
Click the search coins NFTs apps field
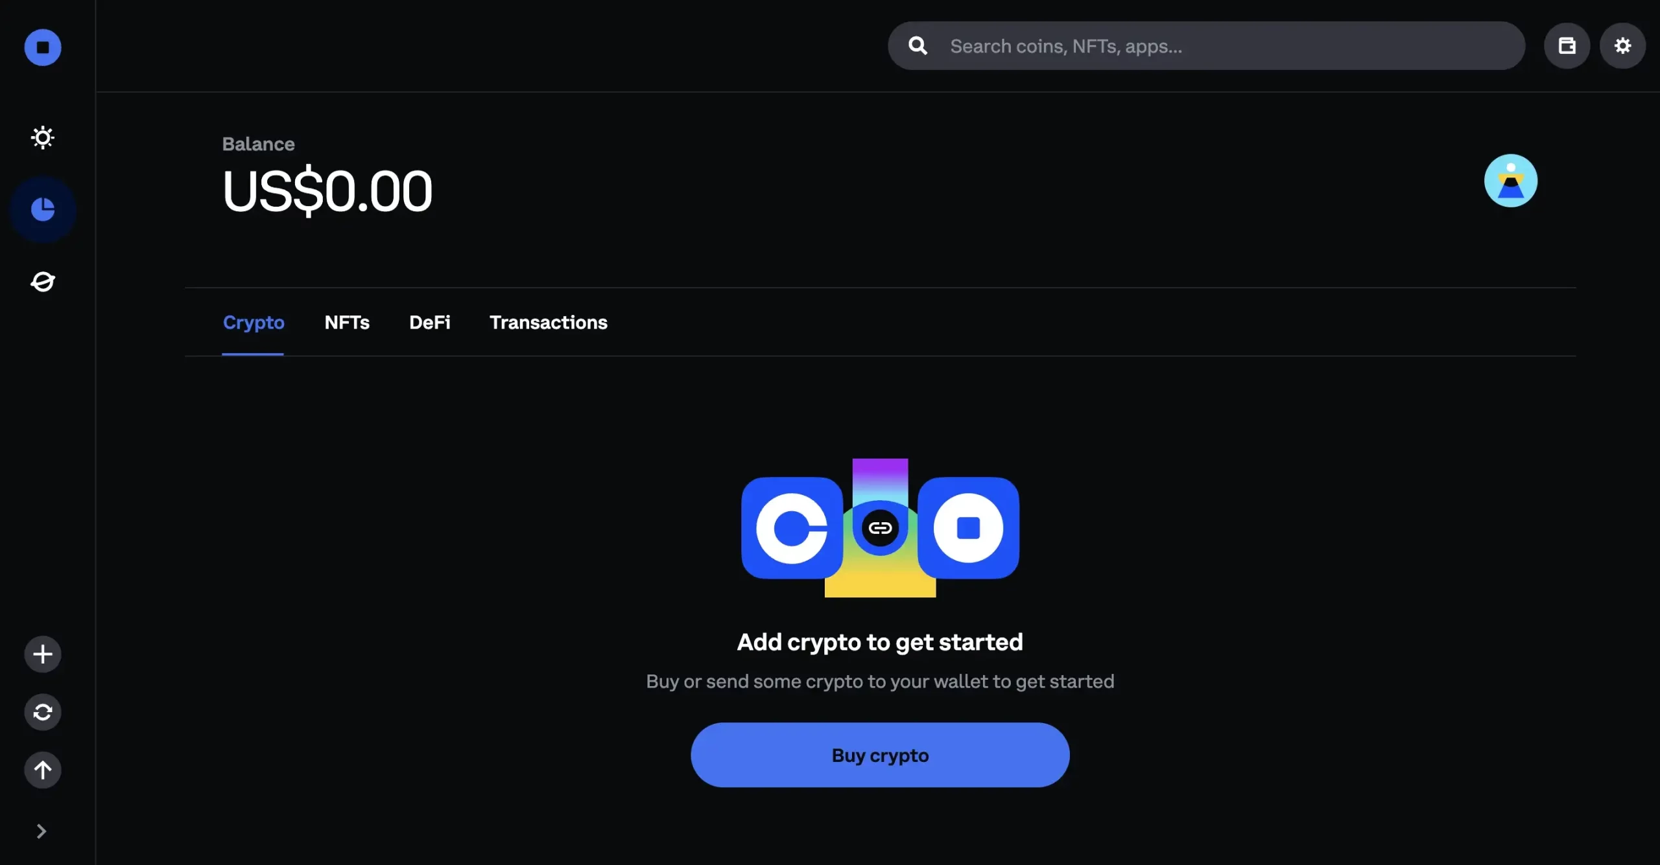click(1207, 45)
